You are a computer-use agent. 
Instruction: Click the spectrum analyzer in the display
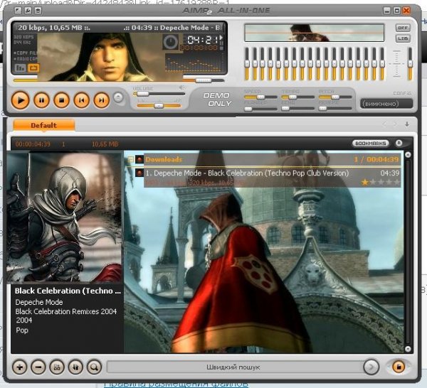click(194, 63)
